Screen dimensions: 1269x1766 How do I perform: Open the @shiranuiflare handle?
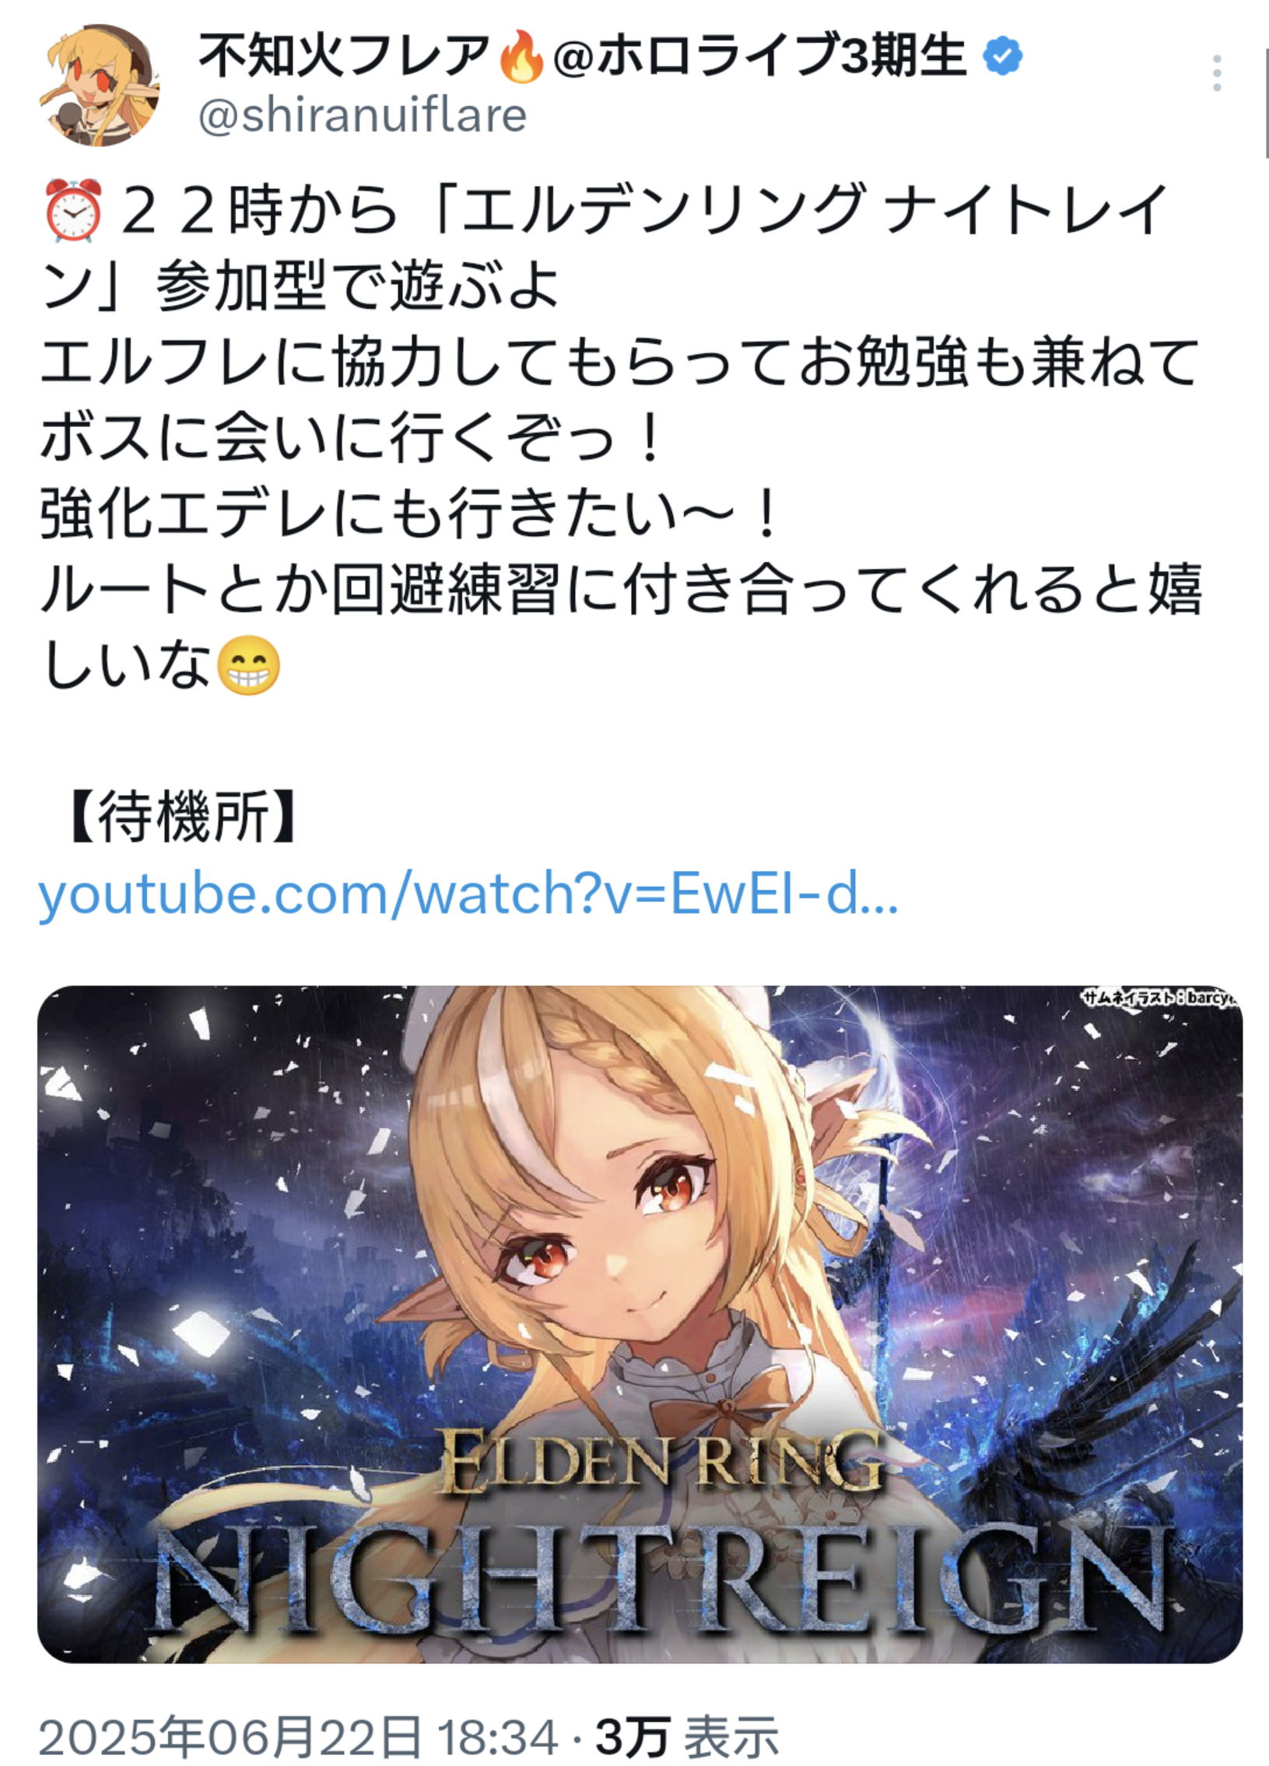(x=363, y=116)
